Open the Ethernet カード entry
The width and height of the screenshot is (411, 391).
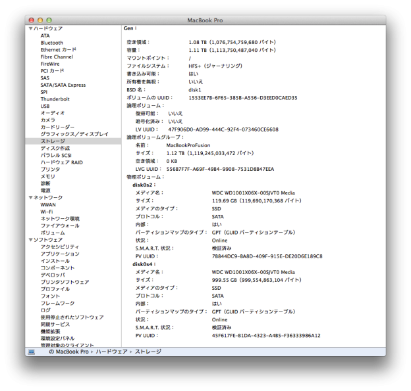coord(58,50)
